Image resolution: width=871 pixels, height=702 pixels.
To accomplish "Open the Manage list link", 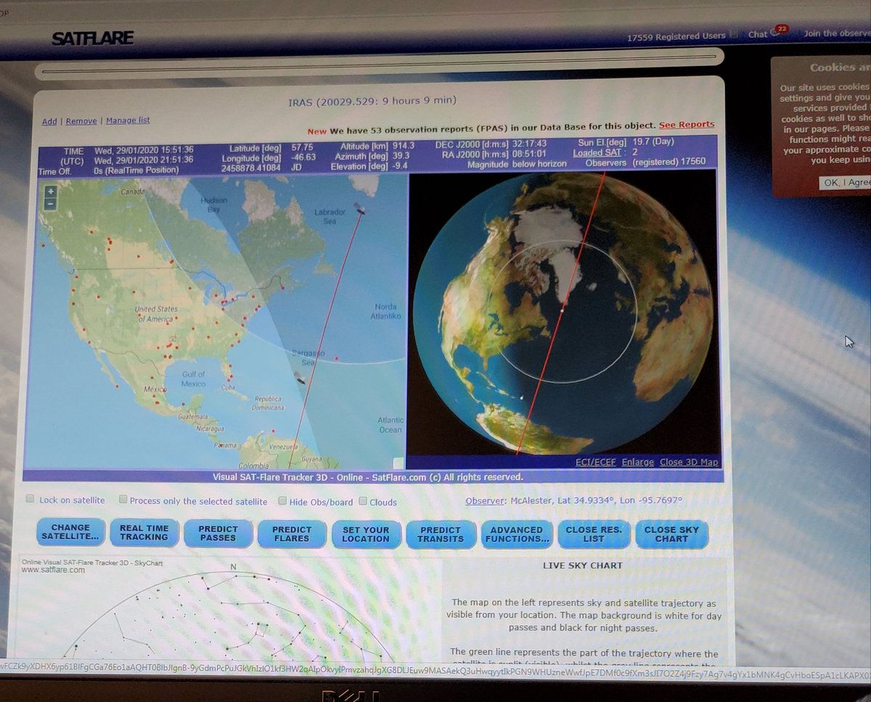I will pyautogui.click(x=128, y=120).
